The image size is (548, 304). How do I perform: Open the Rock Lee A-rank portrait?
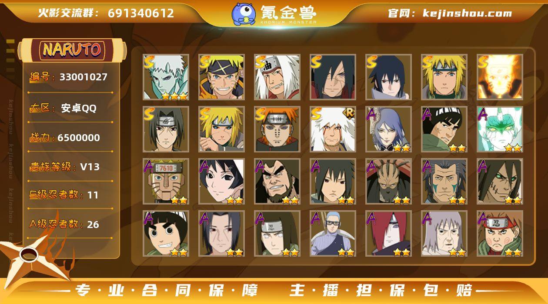click(x=166, y=233)
